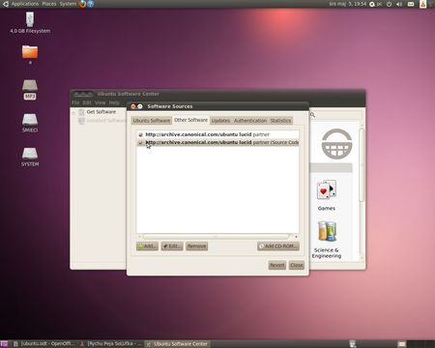435x348 pixels.
Task: Toggle checkbox for first canonical partner source
Action: [140, 134]
